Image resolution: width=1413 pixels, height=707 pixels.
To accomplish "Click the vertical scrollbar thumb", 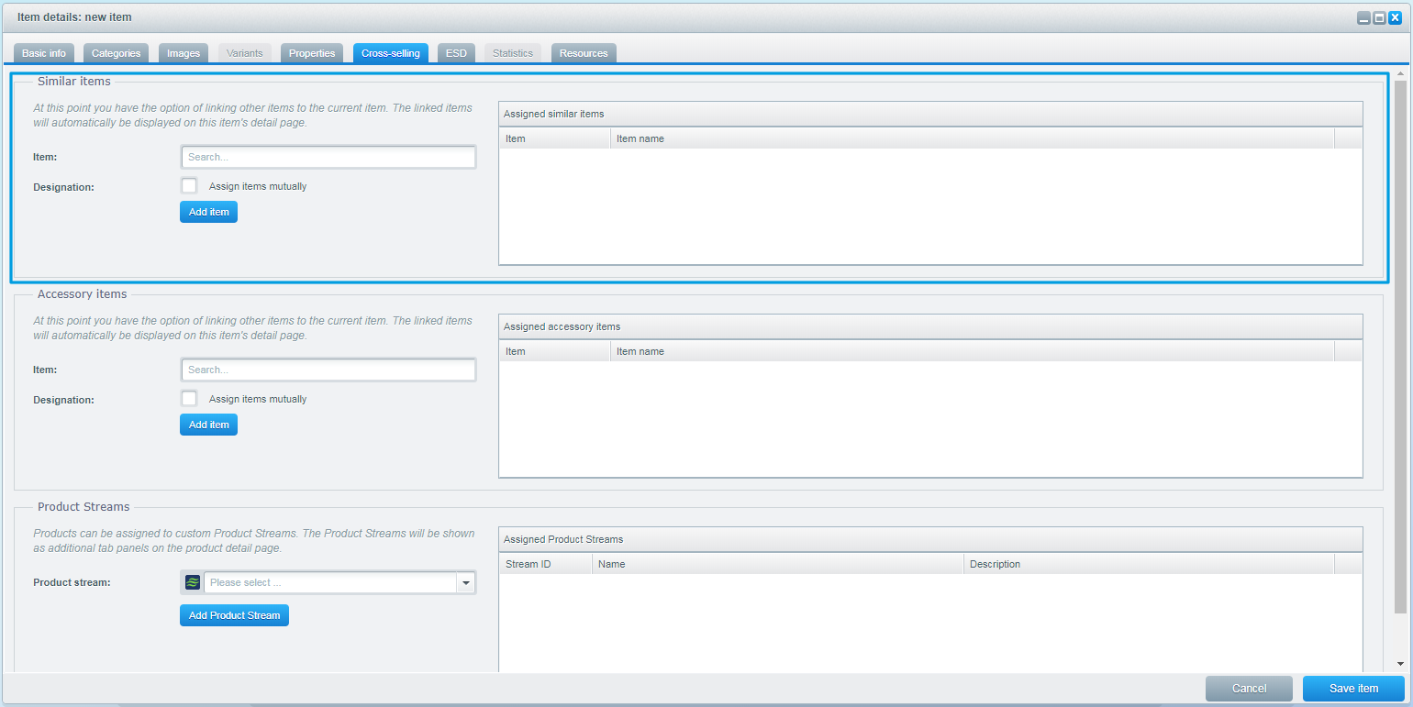I will click(x=1400, y=347).
